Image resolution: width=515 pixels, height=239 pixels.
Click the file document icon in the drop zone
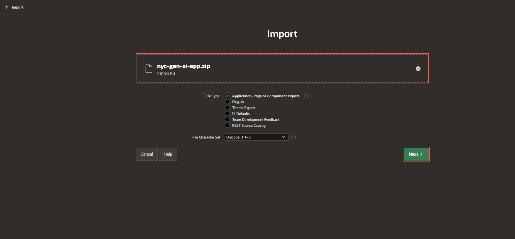point(149,69)
